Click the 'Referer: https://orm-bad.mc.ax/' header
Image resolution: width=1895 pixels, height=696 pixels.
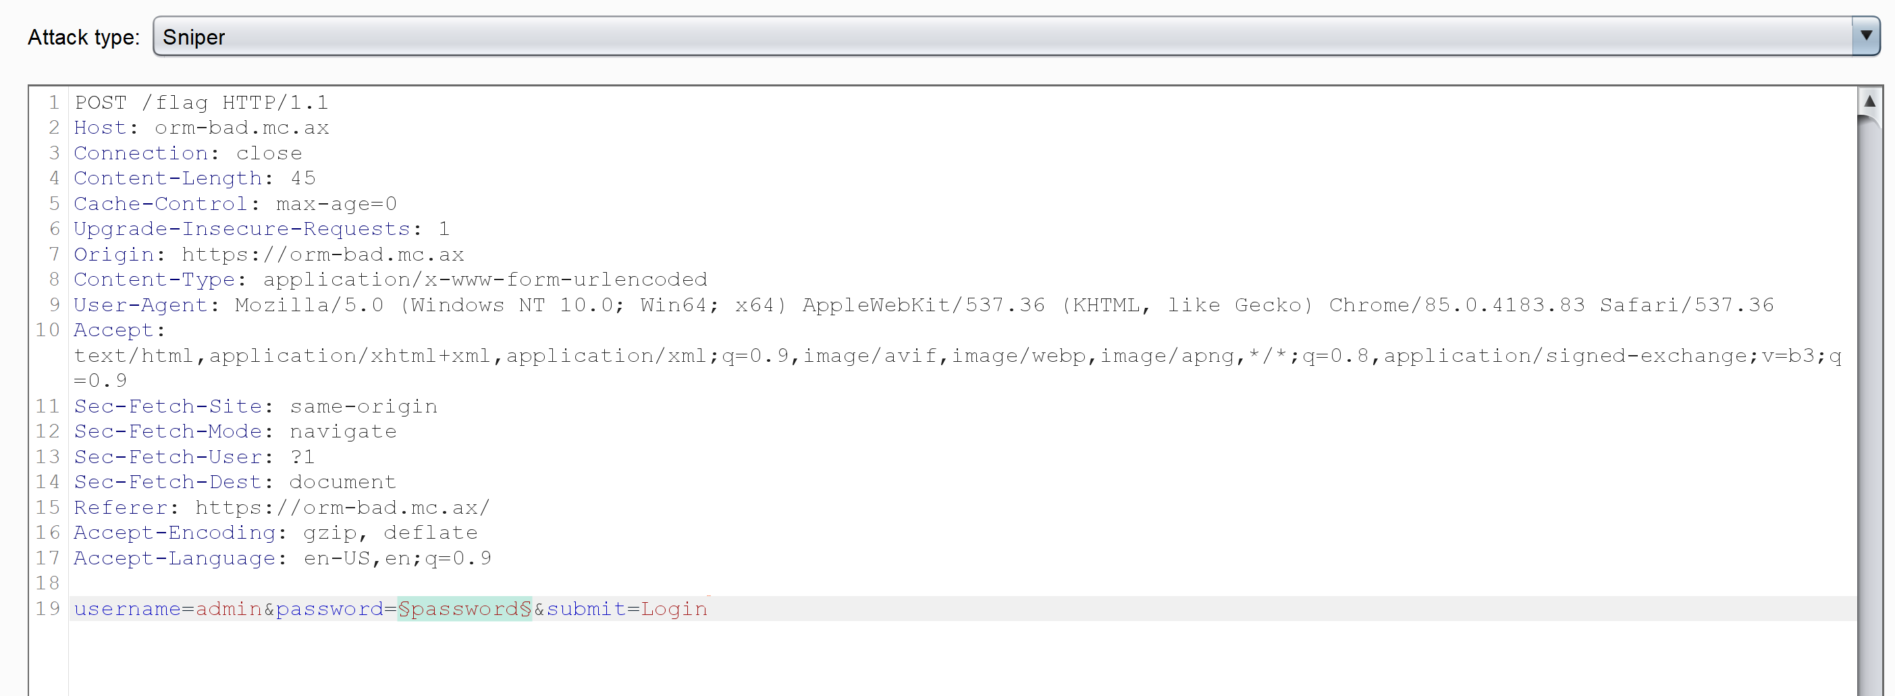click(282, 508)
